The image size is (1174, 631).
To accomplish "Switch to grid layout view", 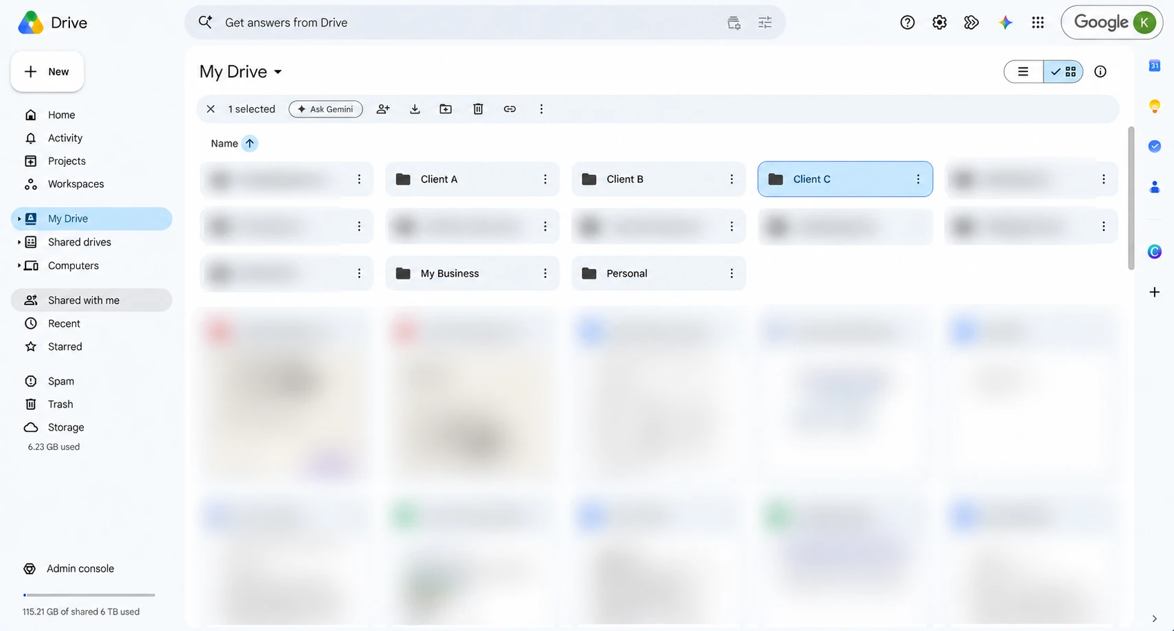I will pyautogui.click(x=1063, y=71).
